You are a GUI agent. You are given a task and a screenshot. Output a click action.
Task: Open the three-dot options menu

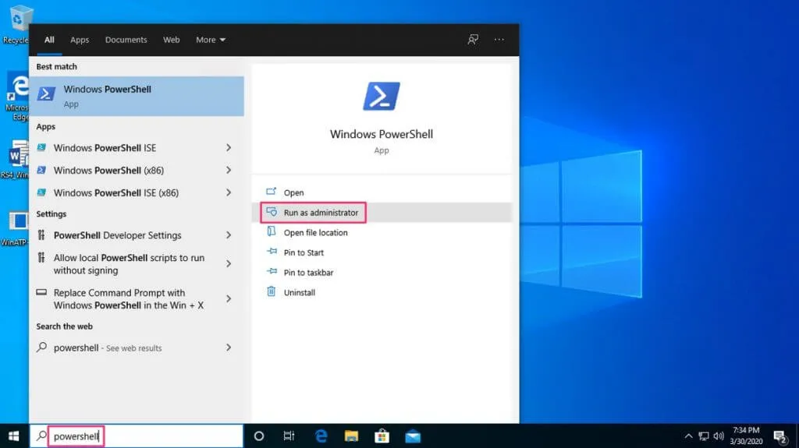click(x=499, y=40)
